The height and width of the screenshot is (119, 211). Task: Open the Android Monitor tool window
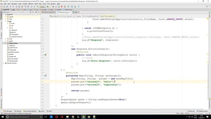coord(30,111)
